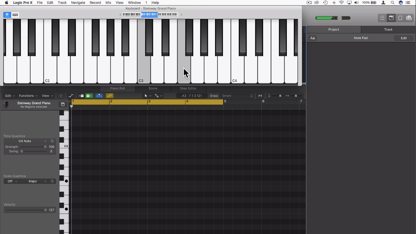Toggle the automation curve button
This screenshot has height=234, width=416.
coord(71,96)
